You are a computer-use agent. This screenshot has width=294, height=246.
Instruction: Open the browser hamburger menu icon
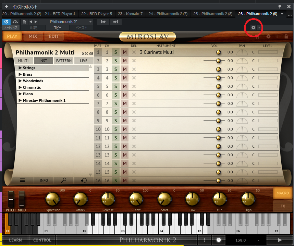[x=22, y=180]
